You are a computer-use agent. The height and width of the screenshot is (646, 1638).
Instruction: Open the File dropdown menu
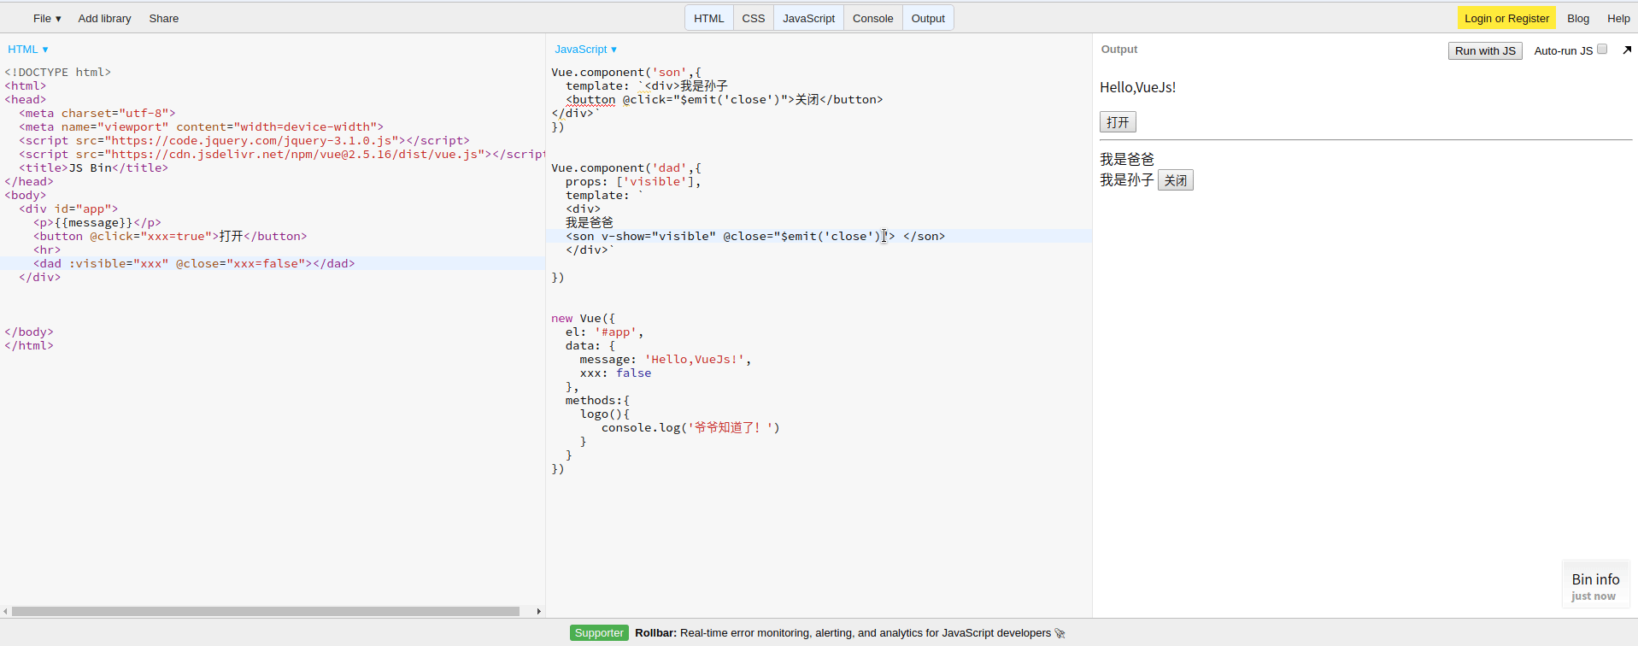point(47,18)
